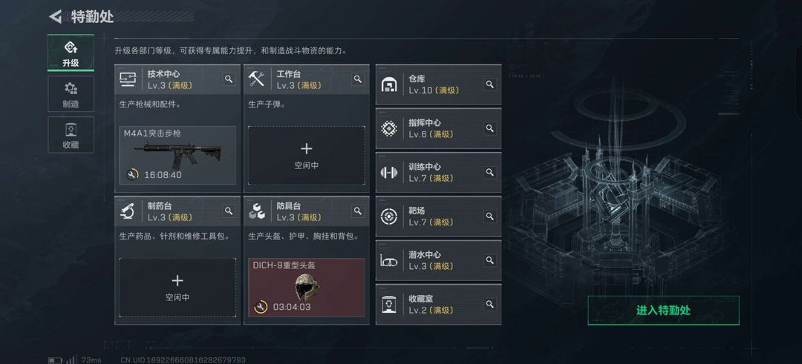This screenshot has height=364, width=802.
Task: View 指挥中心 details via magnifier icon
Action: coord(490,128)
